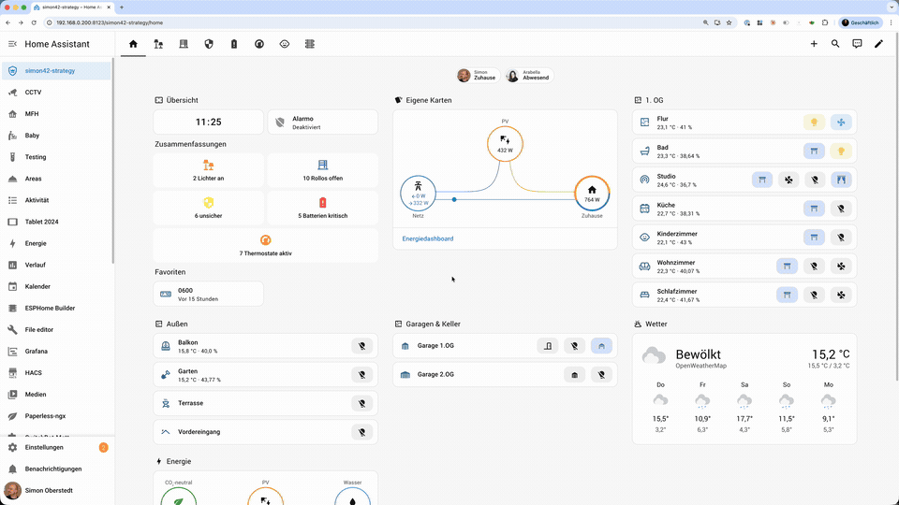Open the Terrasse area row
Image resolution: width=899 pixels, height=505 pixels.
(265, 403)
